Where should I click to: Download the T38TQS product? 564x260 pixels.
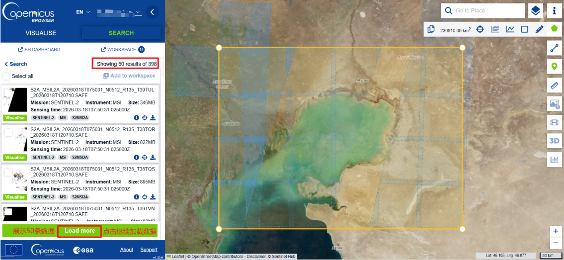(153, 197)
